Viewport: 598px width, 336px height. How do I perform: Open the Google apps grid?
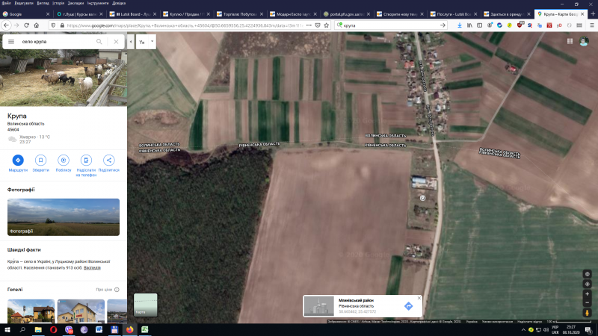click(x=570, y=42)
